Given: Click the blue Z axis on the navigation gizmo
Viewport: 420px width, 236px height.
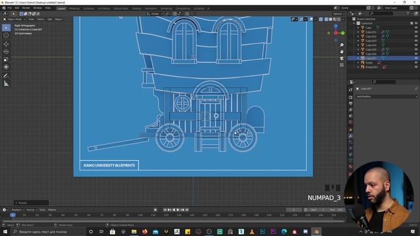Looking at the screenshot, I should [x=335, y=26].
